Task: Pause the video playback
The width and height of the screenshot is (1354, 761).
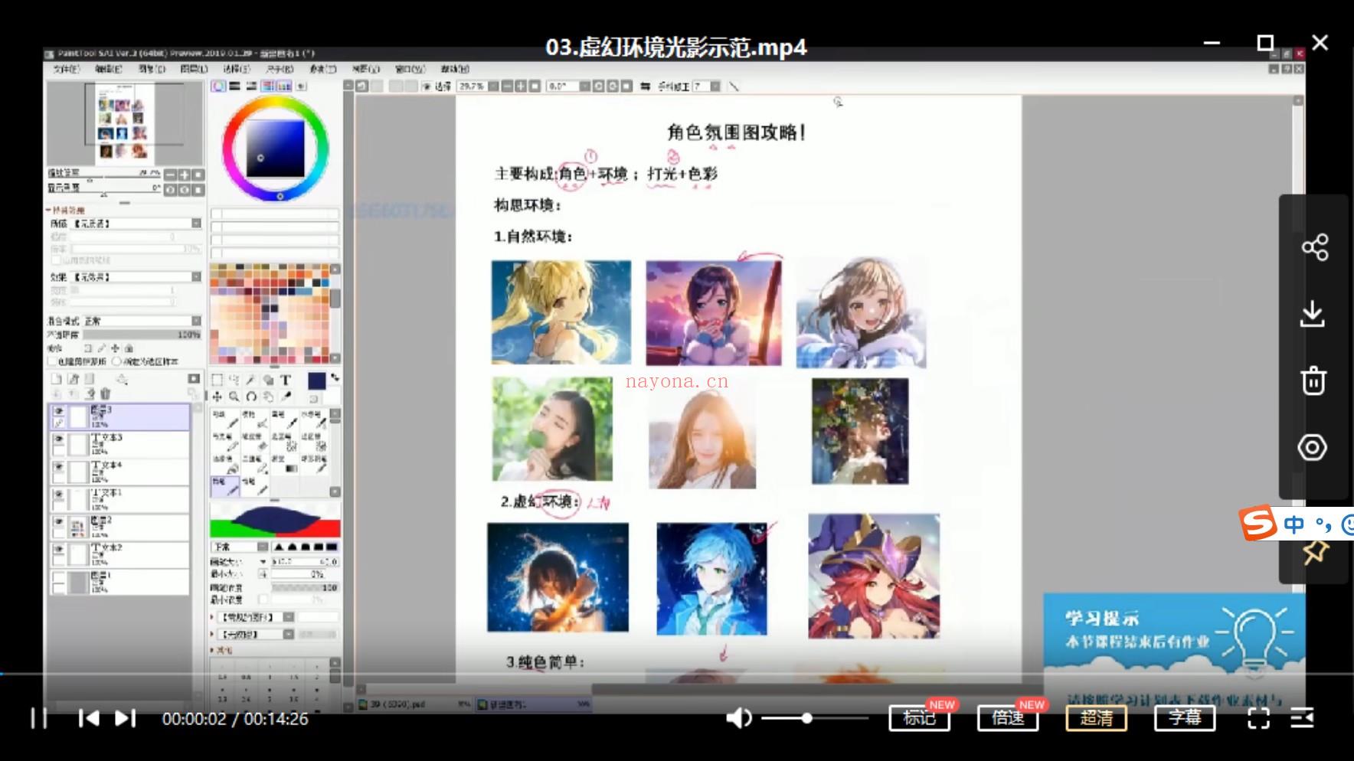Action: coord(38,718)
